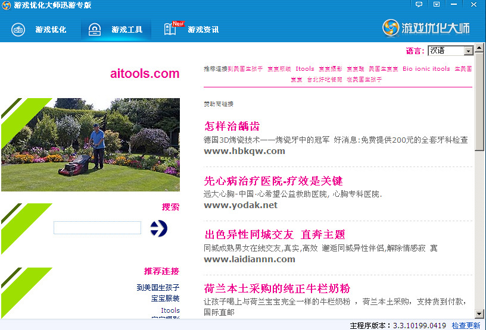Switch to the 游戏优化 tab
The width and height of the screenshot is (486, 330).
coord(51,30)
